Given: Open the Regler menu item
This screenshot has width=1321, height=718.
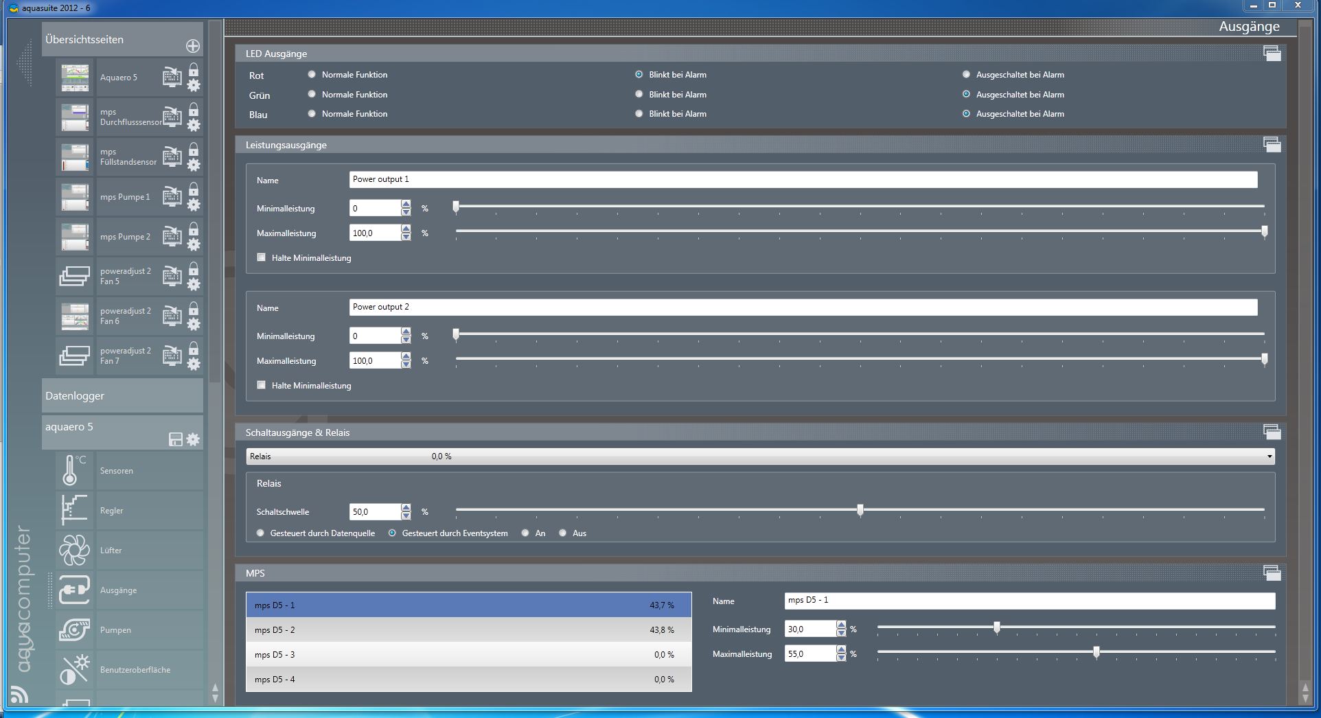Looking at the screenshot, I should tap(112, 511).
